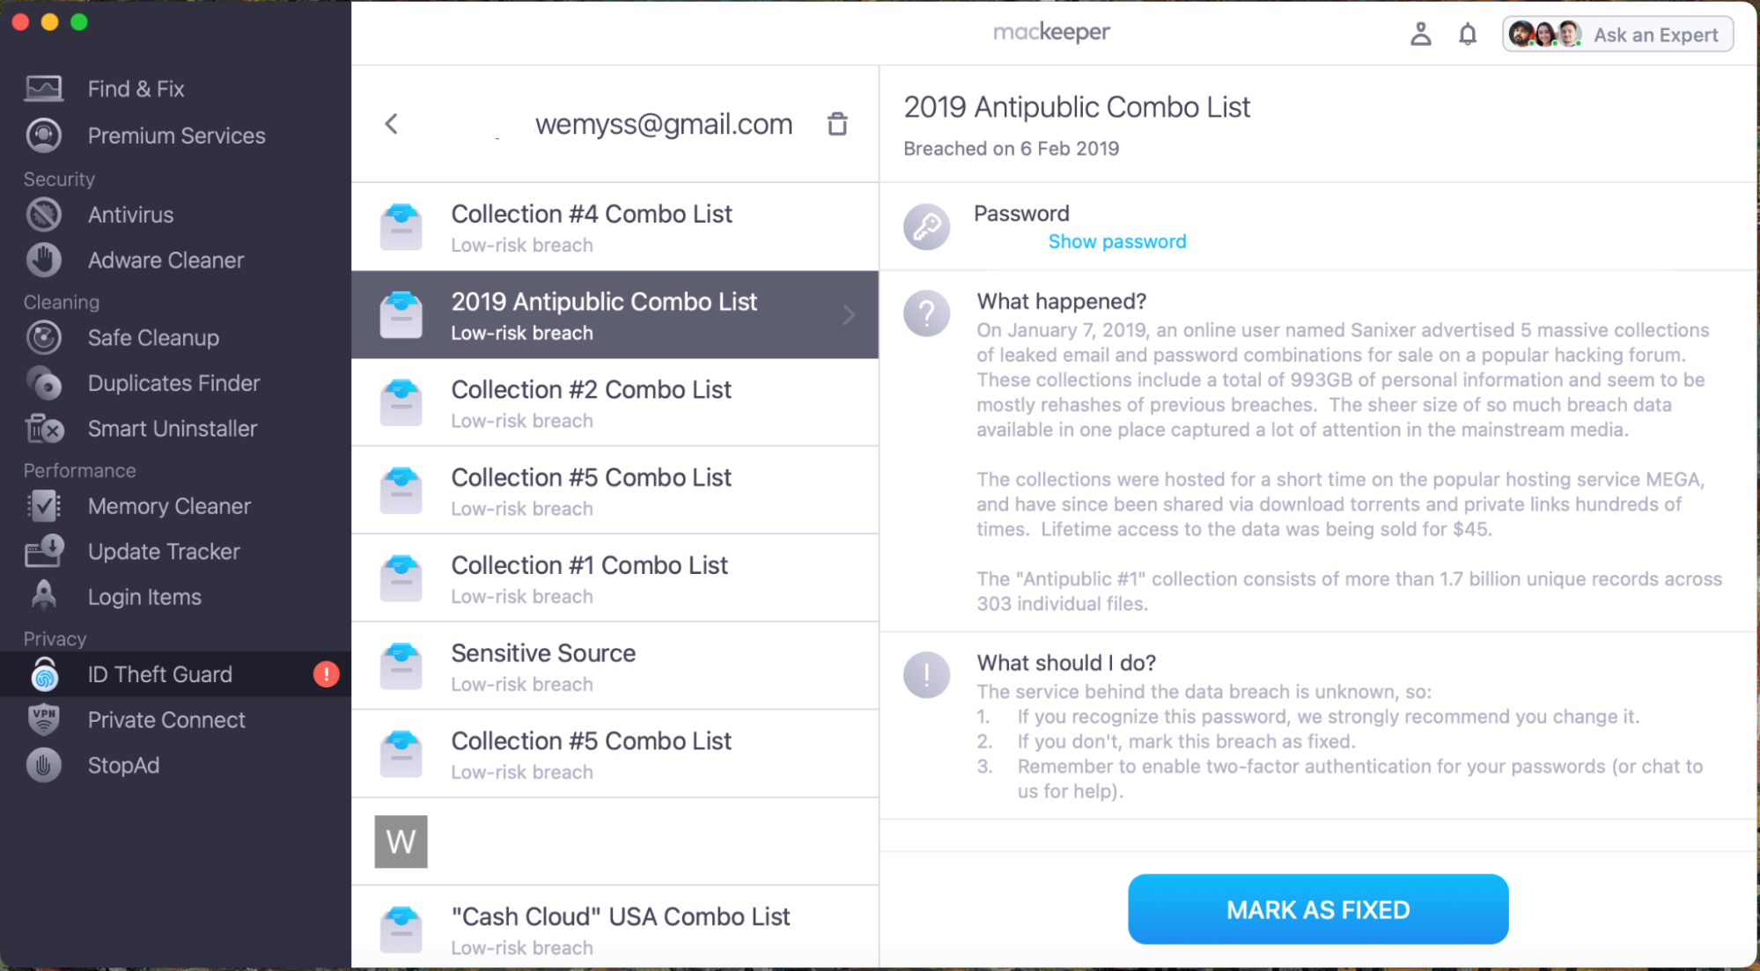
Task: Select the Collection #4 Combo List breach entry
Action: tap(591, 226)
